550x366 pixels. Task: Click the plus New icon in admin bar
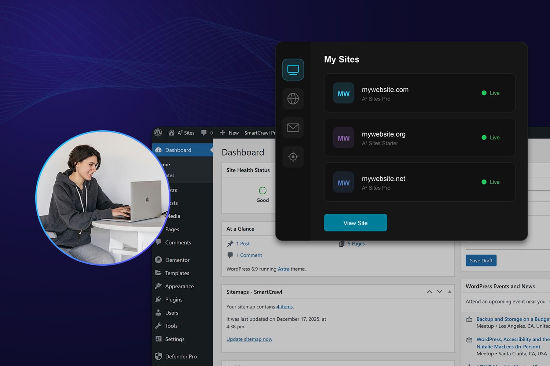[x=223, y=133]
